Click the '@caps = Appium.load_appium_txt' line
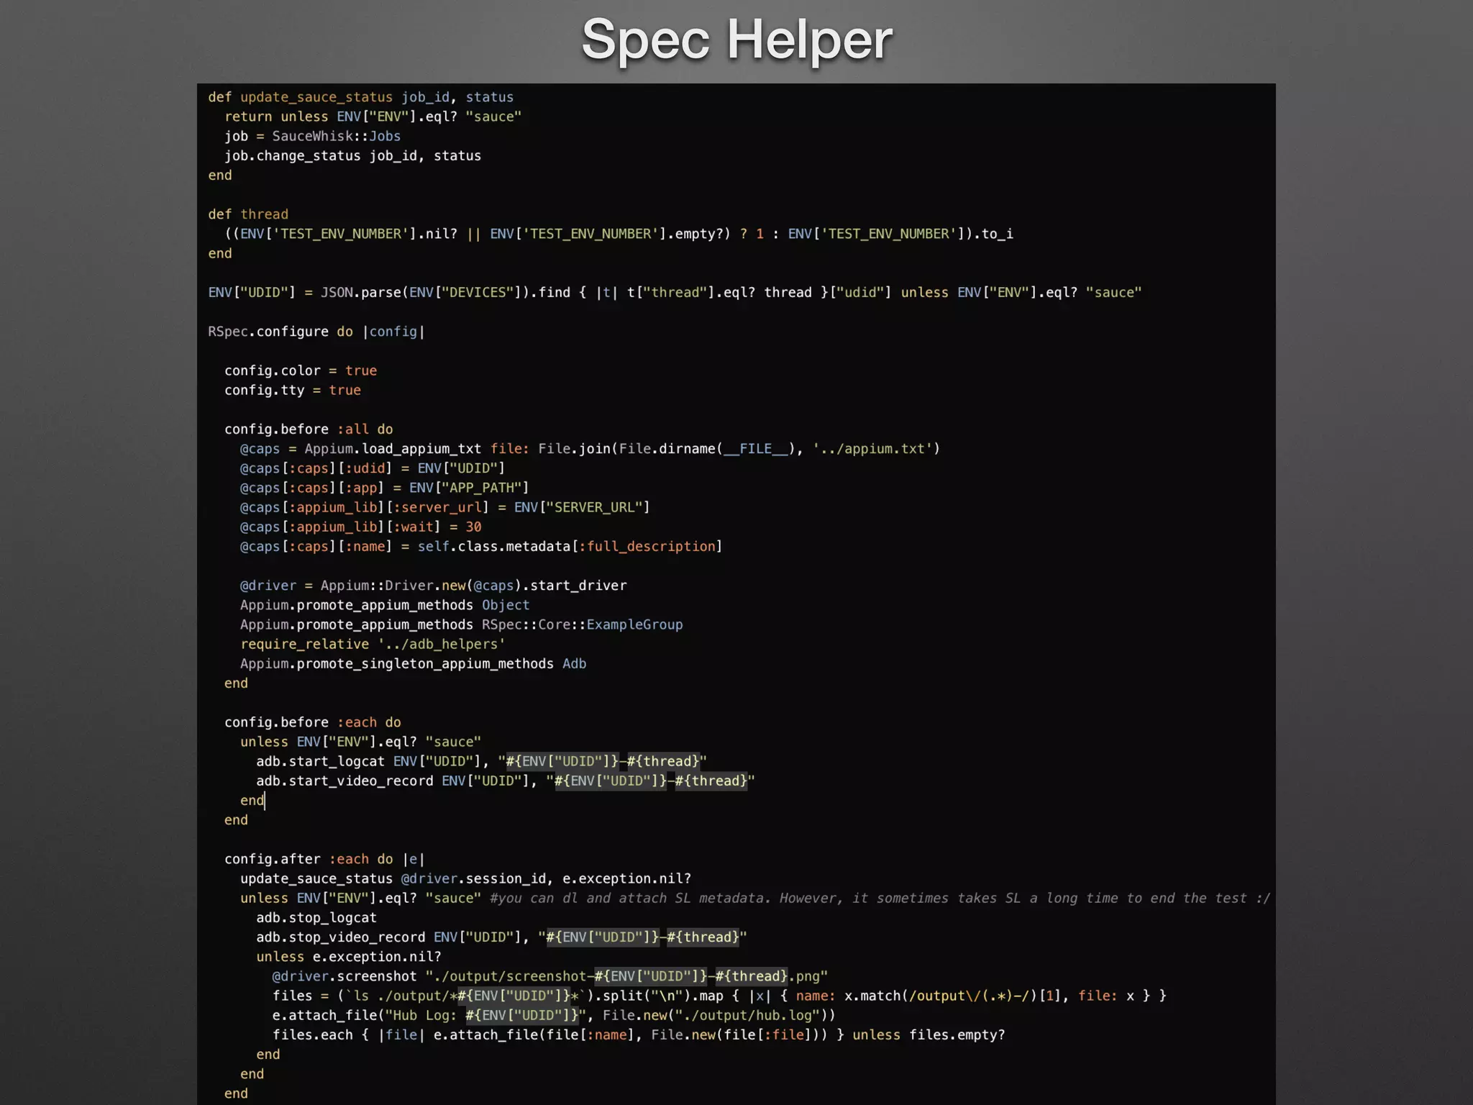The height and width of the screenshot is (1105, 1473). click(x=590, y=449)
